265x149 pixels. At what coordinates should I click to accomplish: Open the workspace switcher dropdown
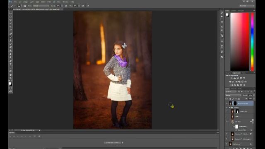point(247,6)
